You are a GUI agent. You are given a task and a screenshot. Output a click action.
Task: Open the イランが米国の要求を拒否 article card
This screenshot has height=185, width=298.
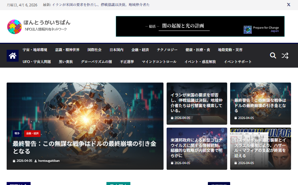[196, 103]
